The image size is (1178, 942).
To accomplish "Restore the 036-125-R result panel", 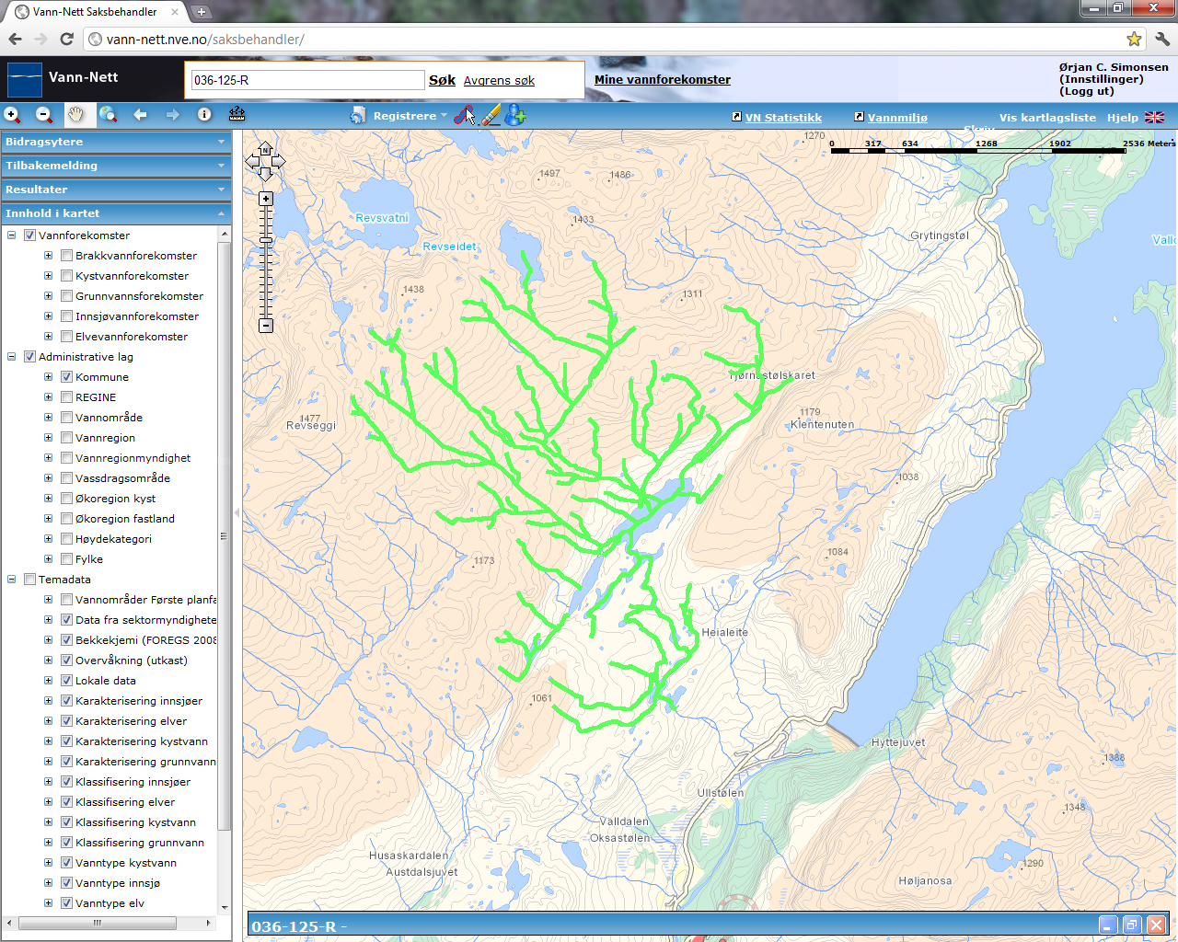I will 1132,925.
